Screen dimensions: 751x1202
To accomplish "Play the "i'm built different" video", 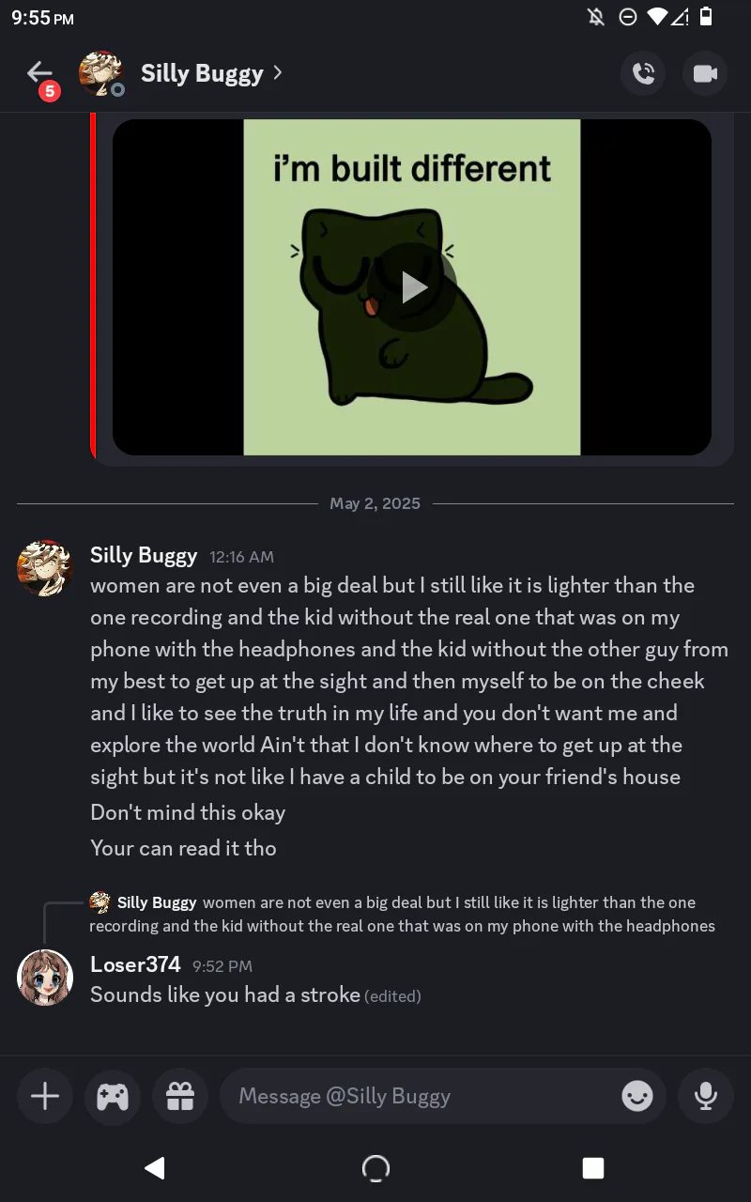I will [414, 286].
